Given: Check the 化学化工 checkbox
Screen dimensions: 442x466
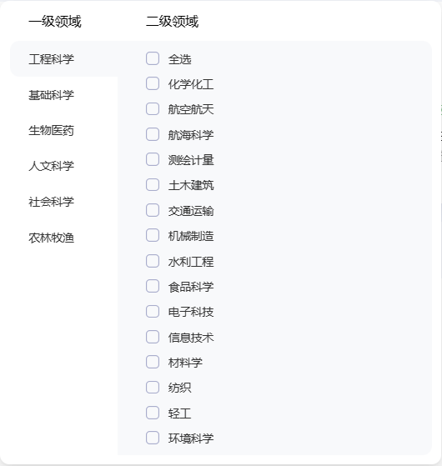Looking at the screenshot, I should click(x=153, y=83).
